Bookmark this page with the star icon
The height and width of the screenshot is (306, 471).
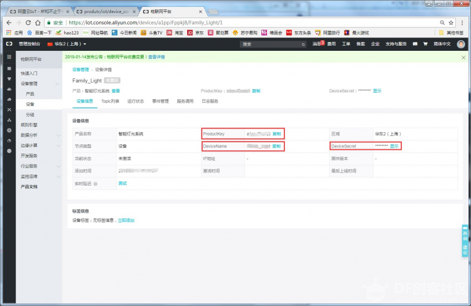tap(451, 23)
